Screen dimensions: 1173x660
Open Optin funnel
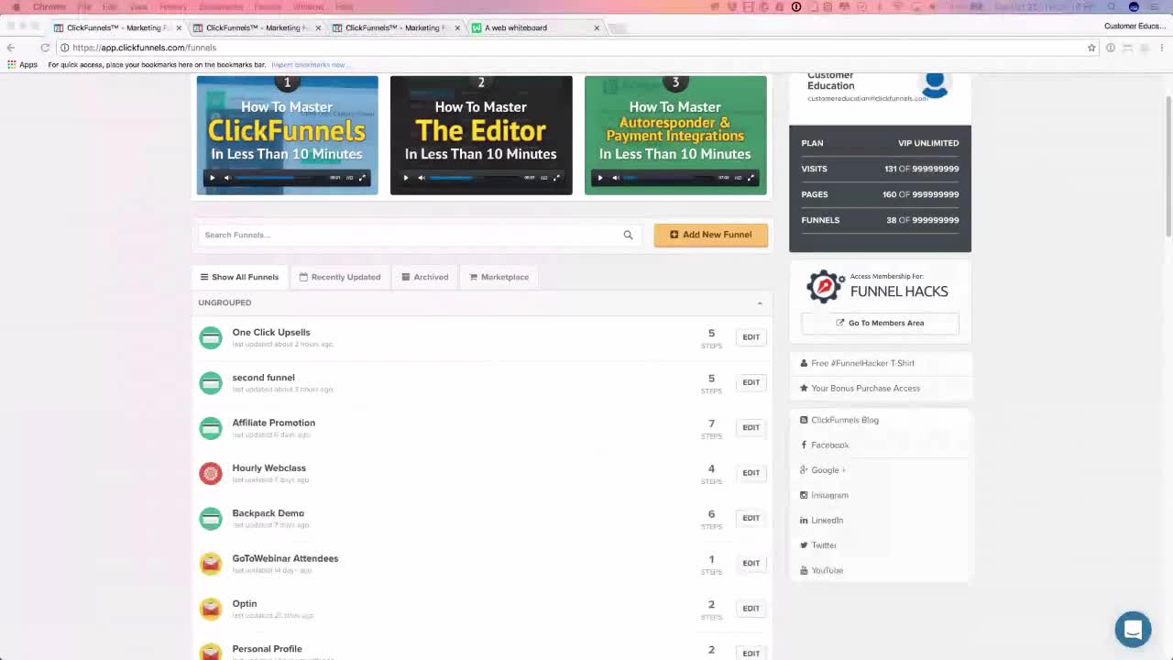click(244, 603)
